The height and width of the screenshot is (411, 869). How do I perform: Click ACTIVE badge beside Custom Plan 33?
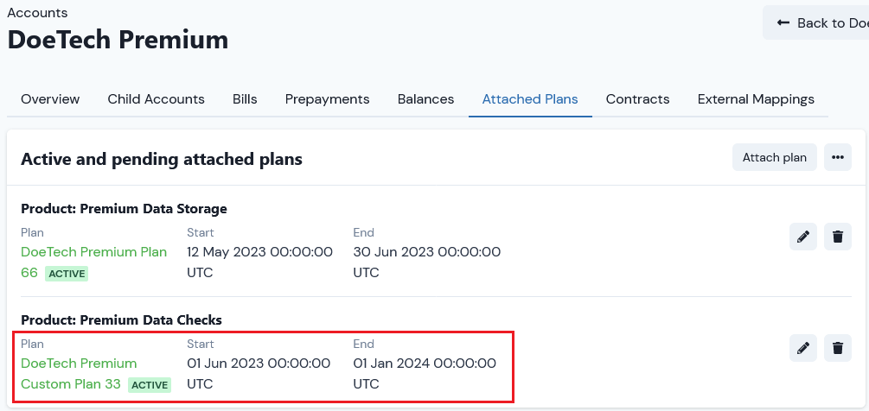tap(150, 385)
